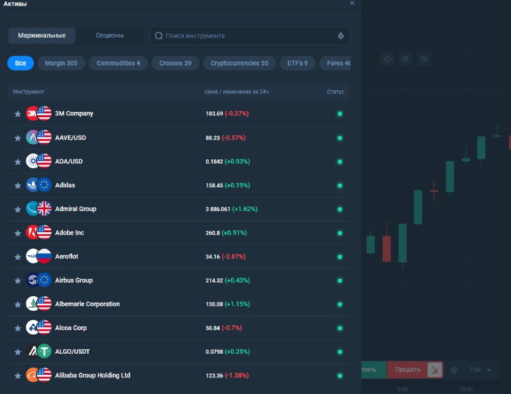Click the Airbus Group logo icon

(33, 280)
